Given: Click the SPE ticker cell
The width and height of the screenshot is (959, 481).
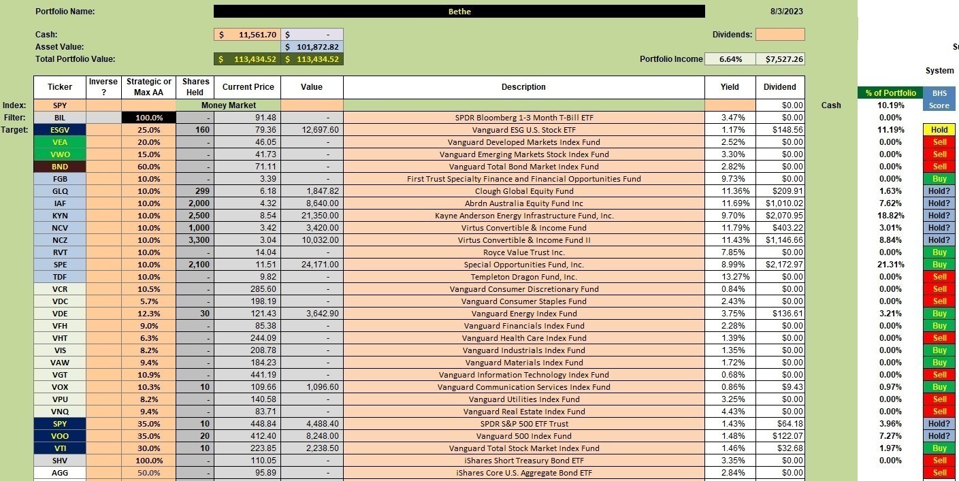Looking at the screenshot, I should (x=60, y=265).
